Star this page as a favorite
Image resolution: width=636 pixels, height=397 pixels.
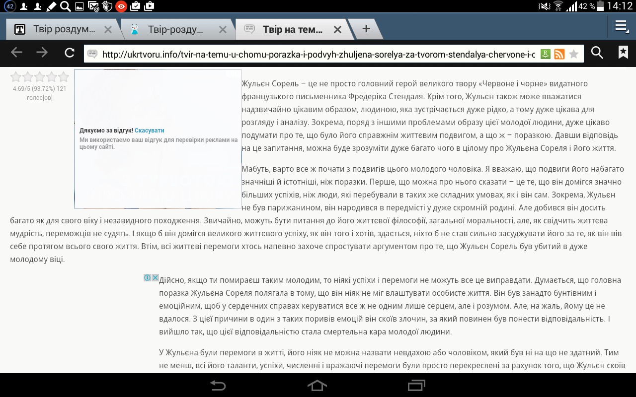click(x=574, y=54)
